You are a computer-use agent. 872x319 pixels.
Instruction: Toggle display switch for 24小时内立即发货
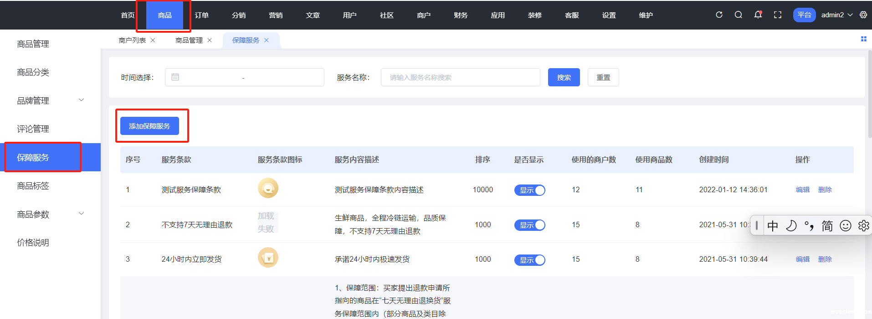click(529, 260)
